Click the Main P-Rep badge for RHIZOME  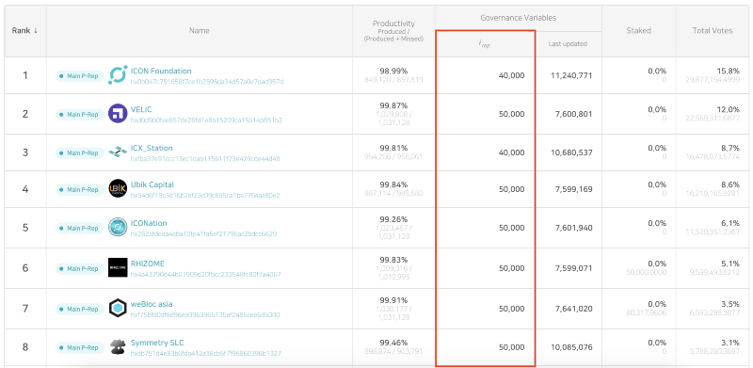click(80, 268)
